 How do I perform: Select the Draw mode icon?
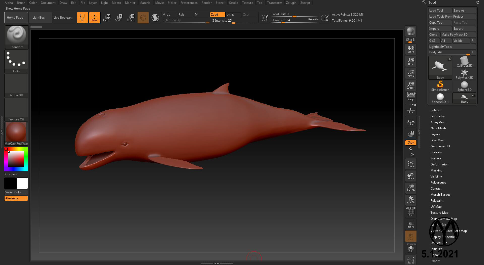coord(95,17)
